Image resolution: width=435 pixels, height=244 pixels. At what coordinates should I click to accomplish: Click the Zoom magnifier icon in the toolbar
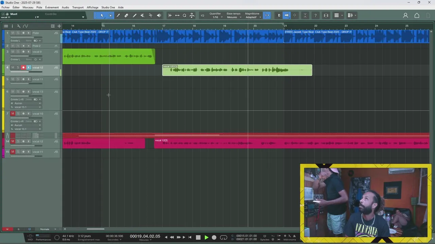point(185,15)
